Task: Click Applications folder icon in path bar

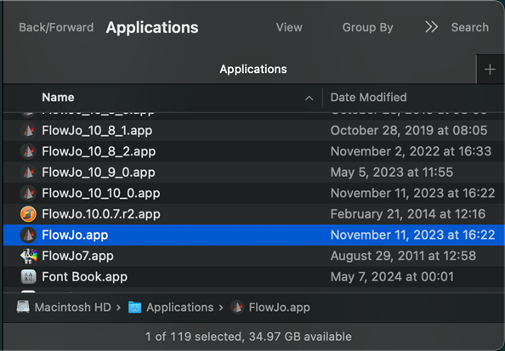Action: coord(134,307)
